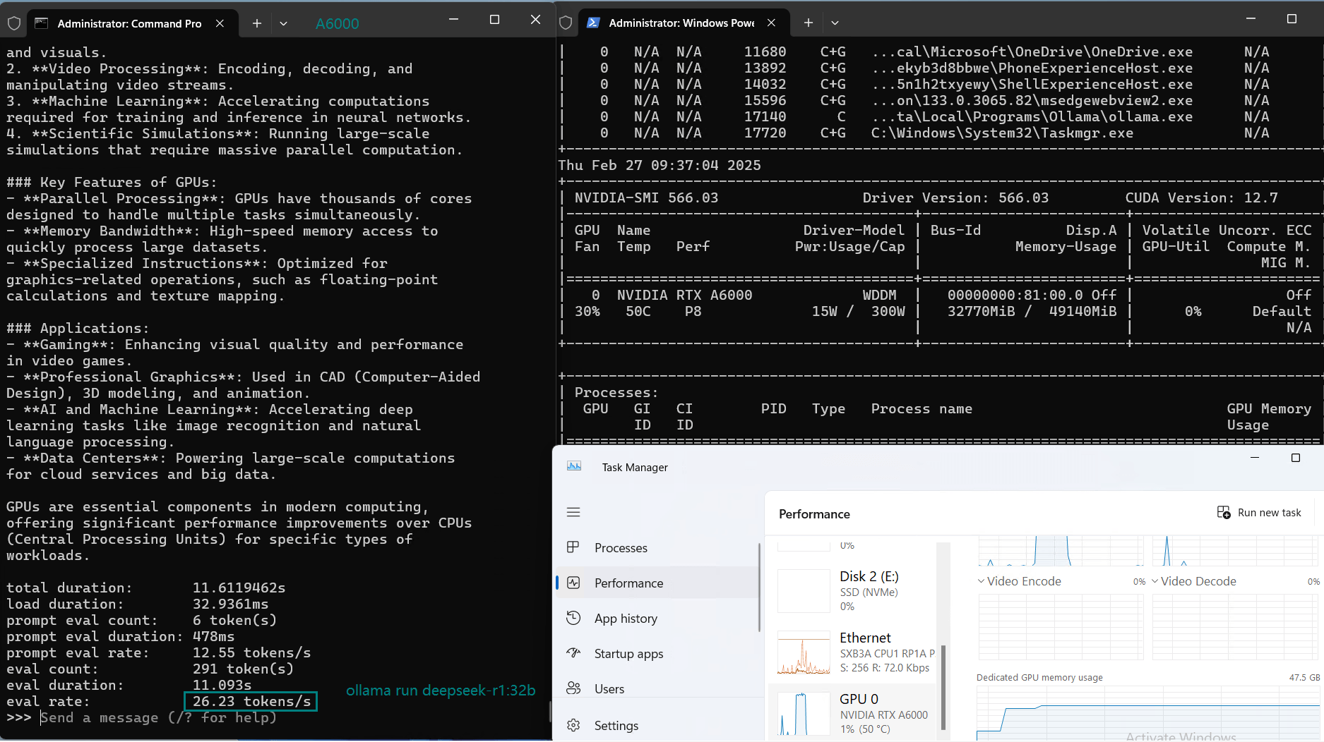
Task: Click the GPU 0 graph thumbnail
Action: (804, 714)
